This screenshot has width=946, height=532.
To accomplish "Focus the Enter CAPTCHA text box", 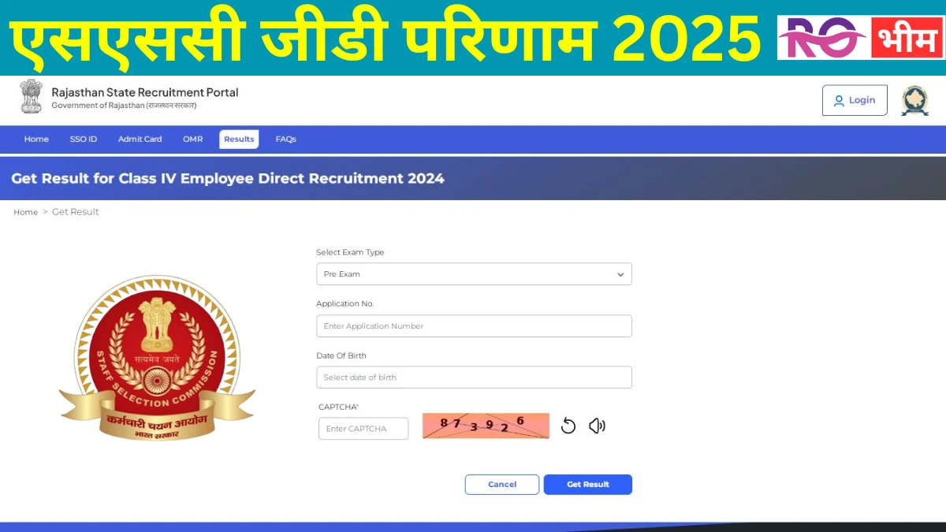I will [x=363, y=429].
